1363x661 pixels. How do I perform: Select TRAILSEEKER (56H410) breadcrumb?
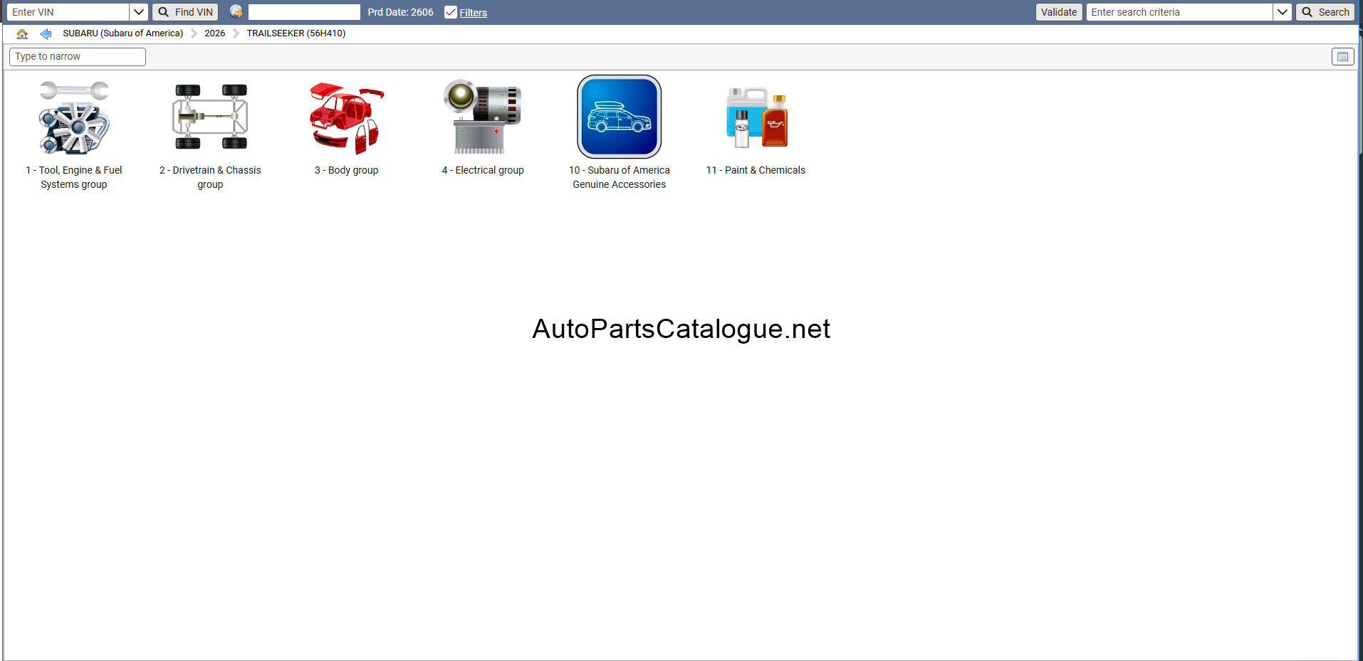(296, 33)
